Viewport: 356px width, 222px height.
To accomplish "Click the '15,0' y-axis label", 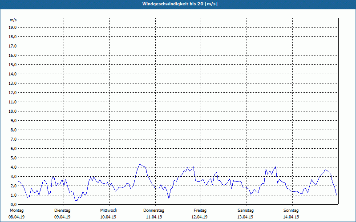I will pos(12,64).
